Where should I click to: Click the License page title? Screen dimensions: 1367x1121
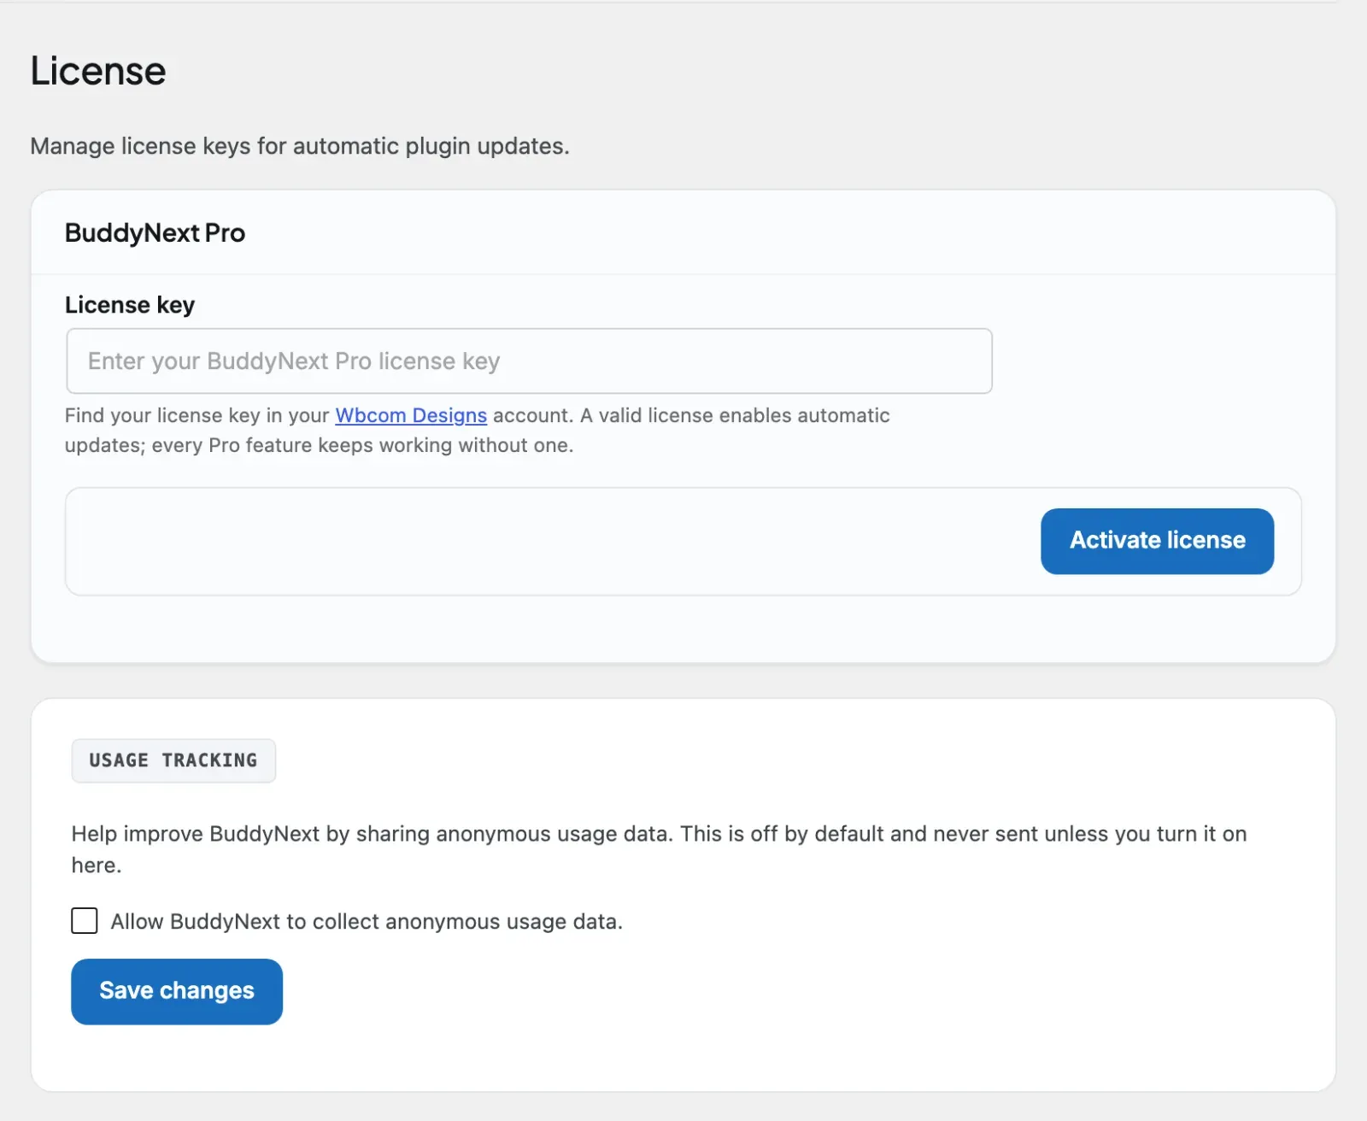pyautogui.click(x=98, y=70)
